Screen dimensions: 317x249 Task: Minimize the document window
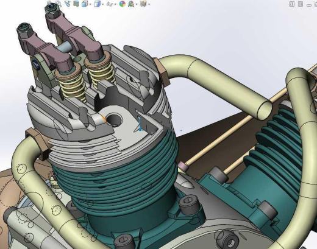[x=309, y=5]
